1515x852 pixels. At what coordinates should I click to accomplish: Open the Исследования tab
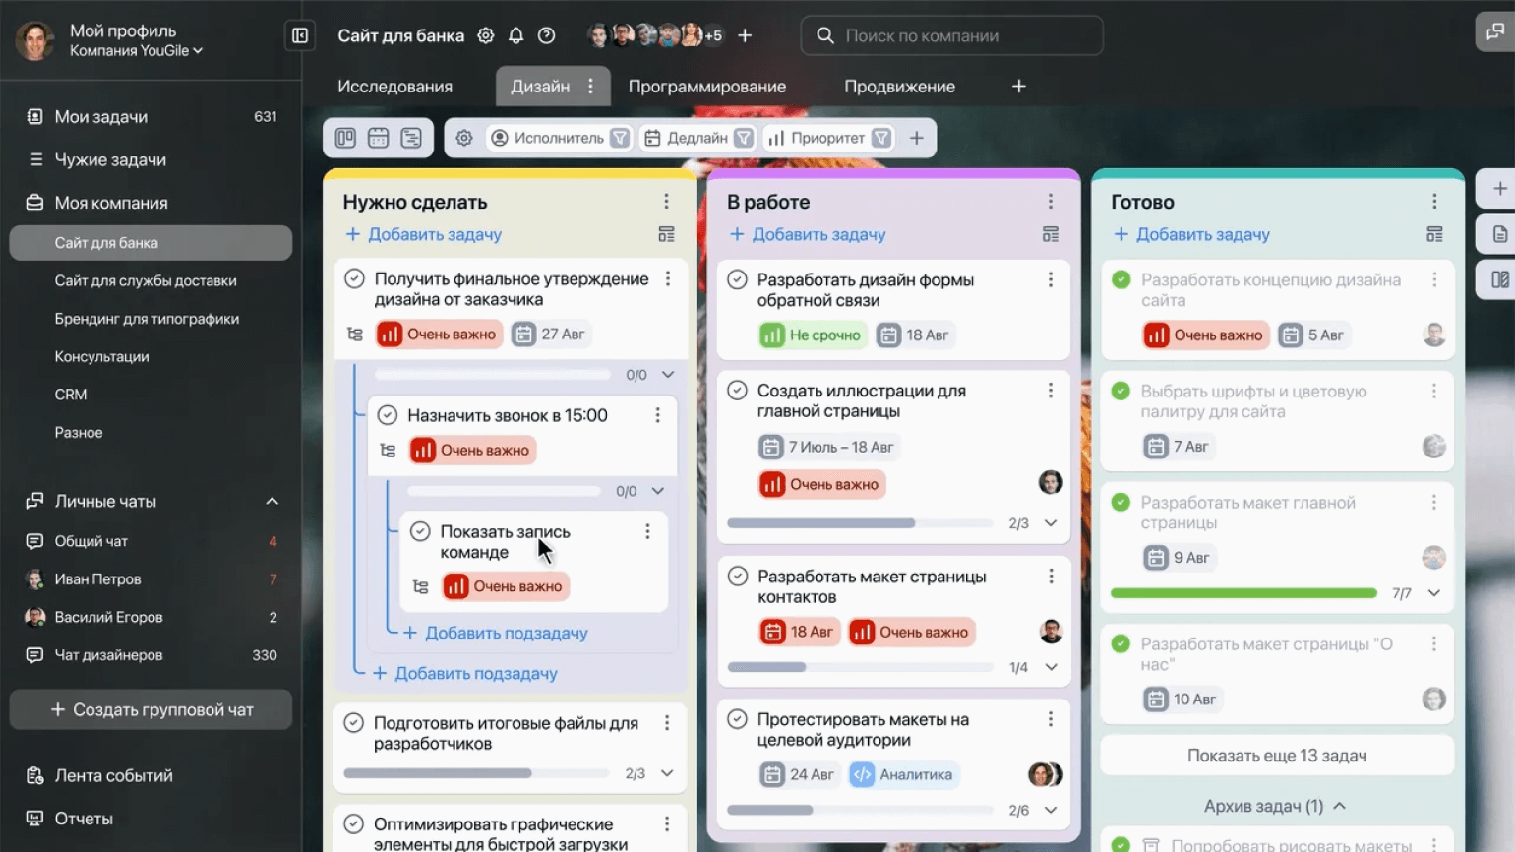394,87
